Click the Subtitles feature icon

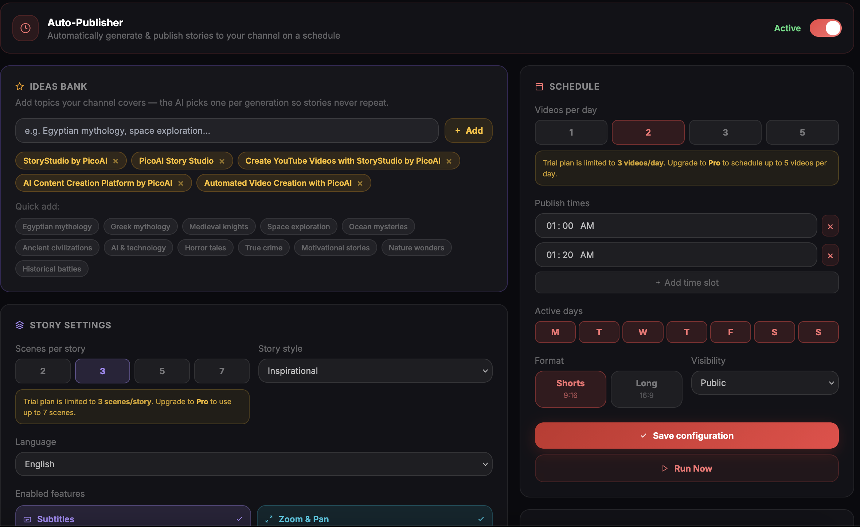point(27,519)
